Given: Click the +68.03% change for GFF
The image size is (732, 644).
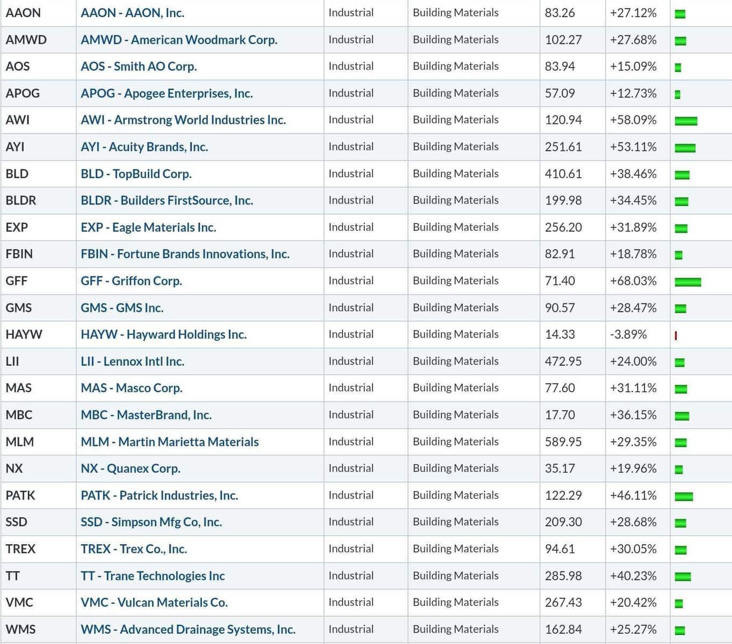Looking at the screenshot, I should 633,281.
